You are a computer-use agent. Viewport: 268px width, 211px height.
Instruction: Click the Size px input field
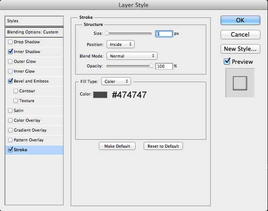[164, 33]
